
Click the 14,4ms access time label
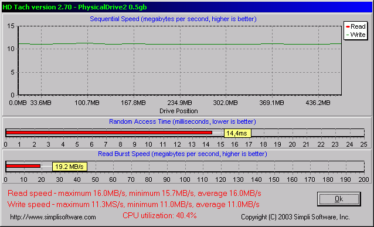point(237,133)
